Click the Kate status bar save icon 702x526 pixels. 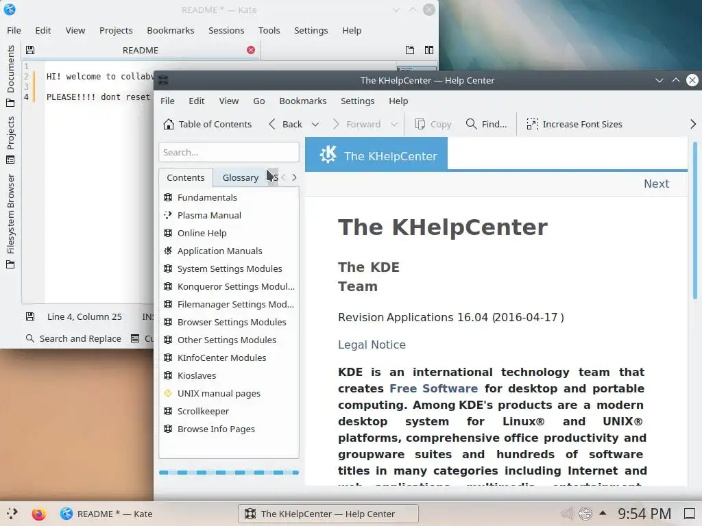(x=30, y=316)
